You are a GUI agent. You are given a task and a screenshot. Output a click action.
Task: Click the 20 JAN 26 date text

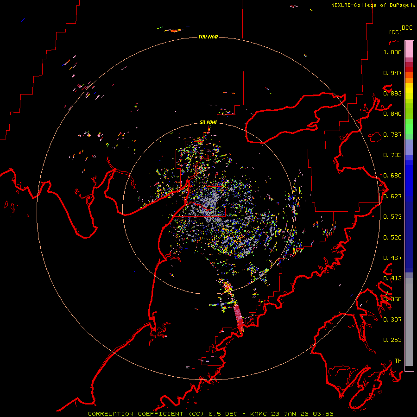click(x=290, y=414)
